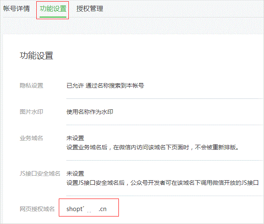Click the green underline below 功能设置 tab
This screenshot has width=264, height=224.
pyautogui.click(x=53, y=17)
